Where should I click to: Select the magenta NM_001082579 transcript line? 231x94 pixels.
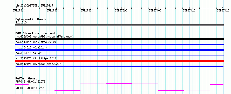point(120,84)
